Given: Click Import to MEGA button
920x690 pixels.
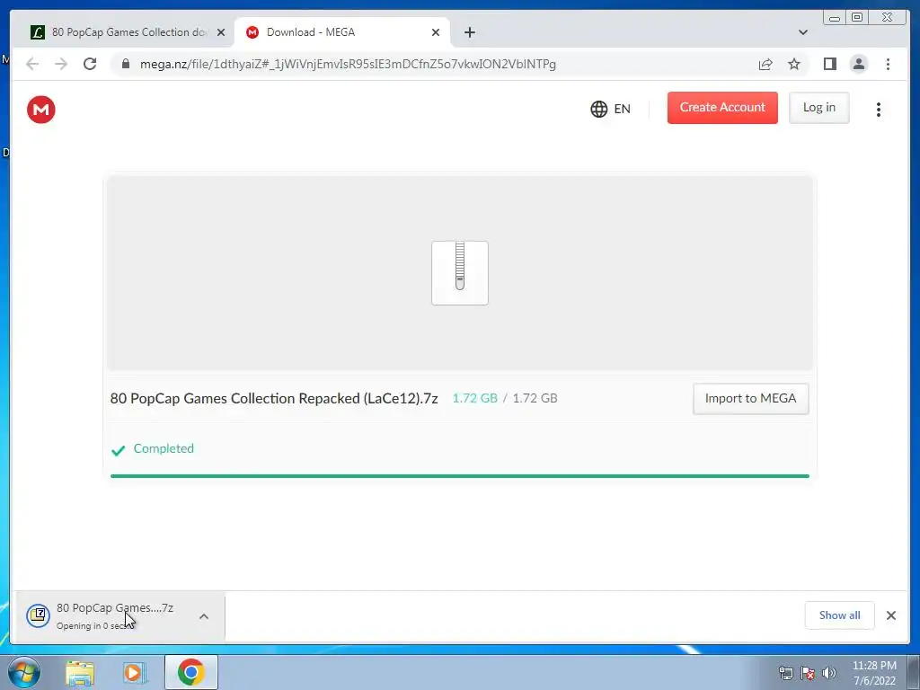Looking at the screenshot, I should (x=750, y=398).
